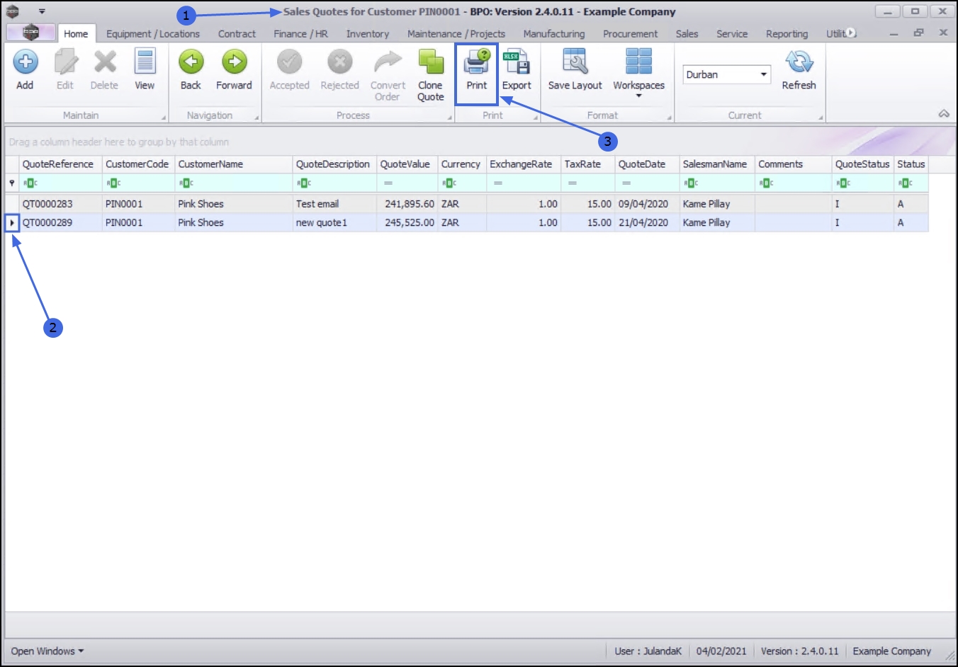
Task: Click the CustomerName filter row cell
Action: click(234, 183)
